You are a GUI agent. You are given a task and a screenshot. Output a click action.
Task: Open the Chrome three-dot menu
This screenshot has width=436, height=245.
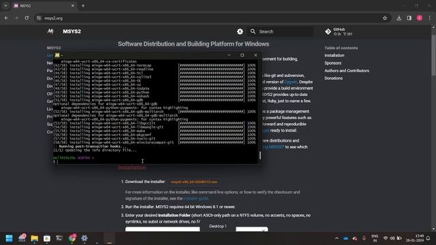(430, 18)
